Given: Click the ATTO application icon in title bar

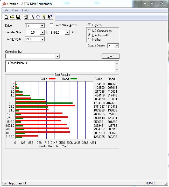Looking at the screenshot, I should tap(4, 4).
